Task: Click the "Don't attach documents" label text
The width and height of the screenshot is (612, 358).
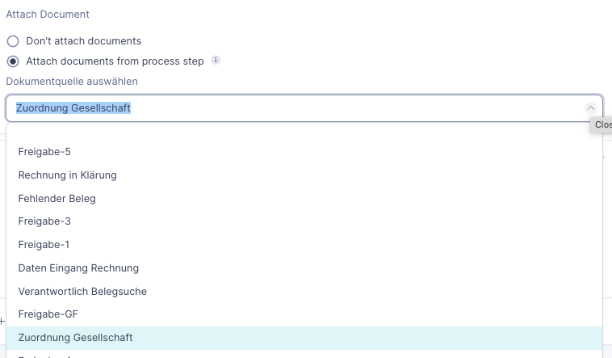Action: click(x=83, y=41)
